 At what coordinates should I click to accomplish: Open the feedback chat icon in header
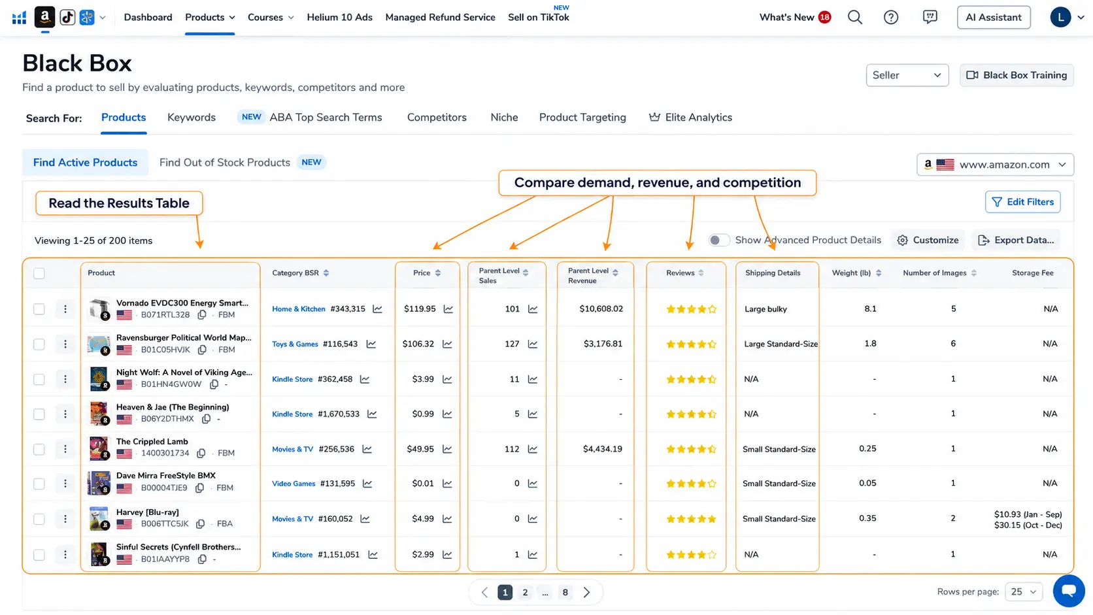tap(930, 18)
